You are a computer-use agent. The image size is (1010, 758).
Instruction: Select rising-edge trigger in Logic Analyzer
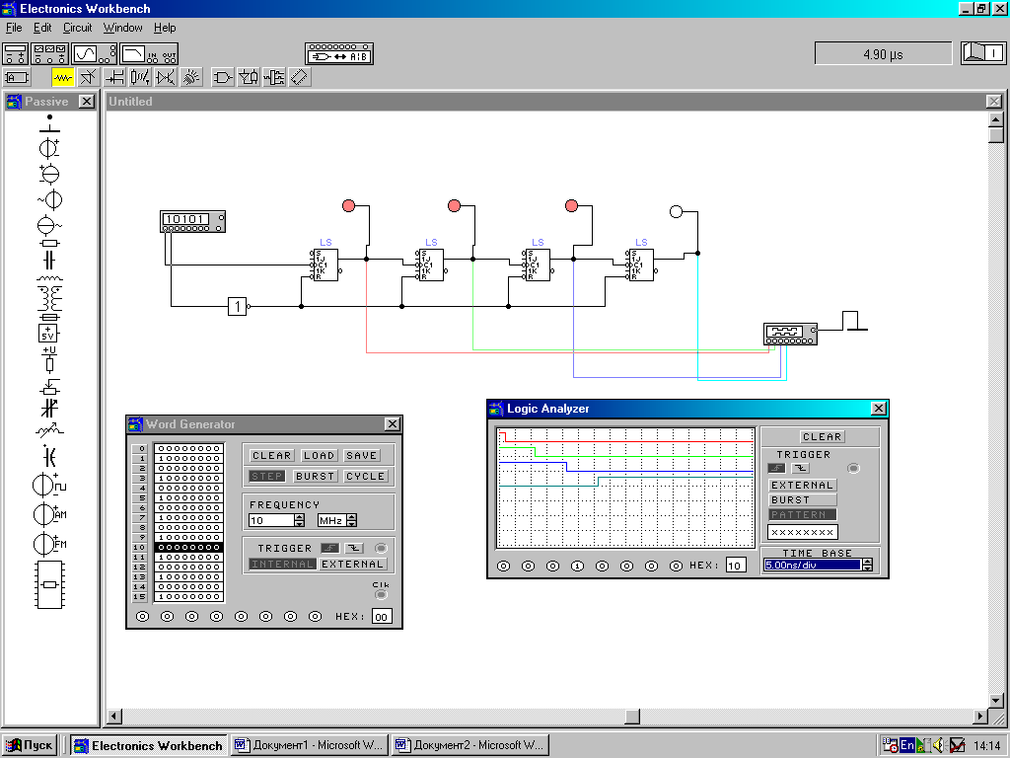pos(777,469)
